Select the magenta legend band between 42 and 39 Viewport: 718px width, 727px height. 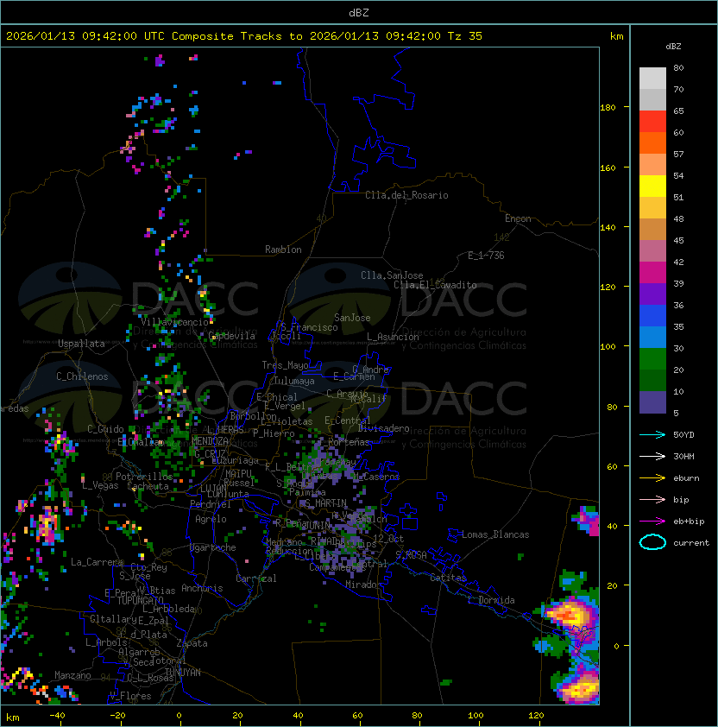[x=652, y=273]
